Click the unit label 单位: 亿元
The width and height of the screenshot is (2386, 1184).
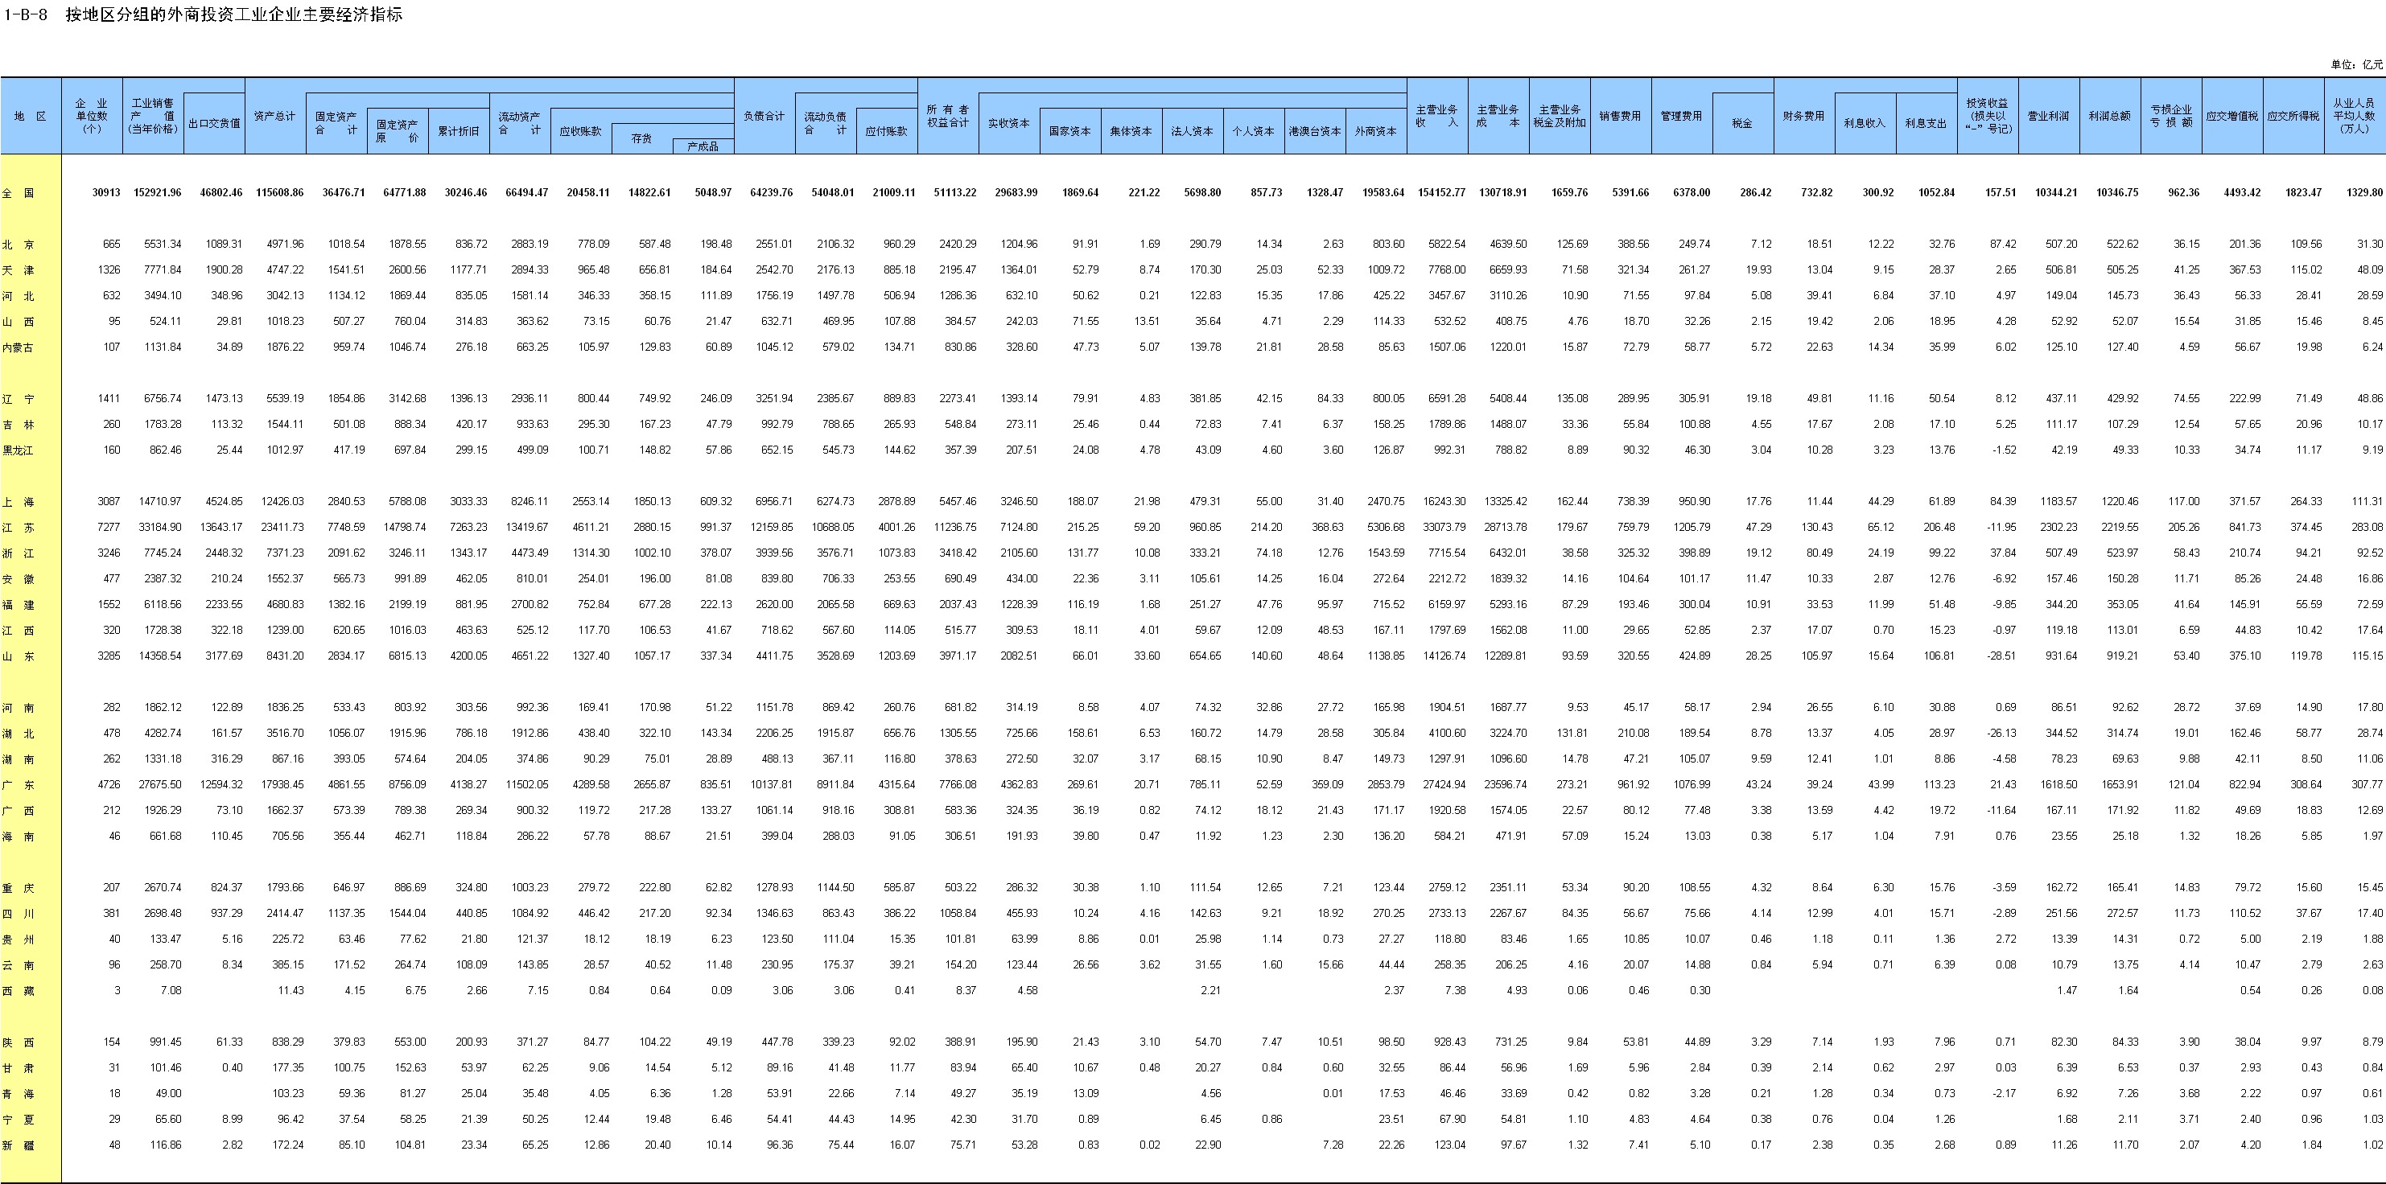coord(2356,65)
